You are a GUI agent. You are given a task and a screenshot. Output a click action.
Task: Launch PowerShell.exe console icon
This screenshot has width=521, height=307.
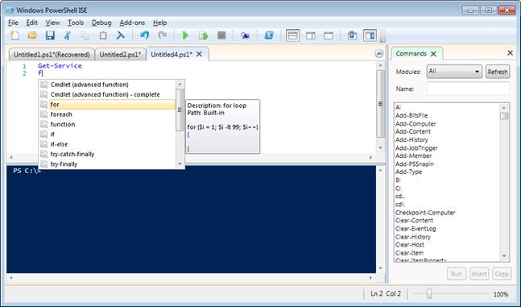point(269,35)
